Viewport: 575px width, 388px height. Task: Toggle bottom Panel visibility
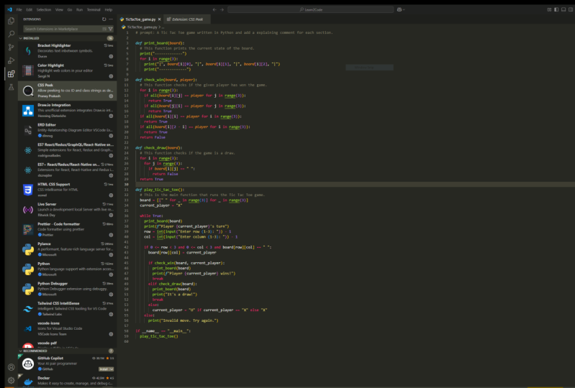coord(563,9)
